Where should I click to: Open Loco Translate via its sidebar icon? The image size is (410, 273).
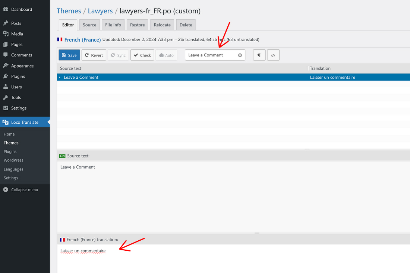[x=6, y=122]
